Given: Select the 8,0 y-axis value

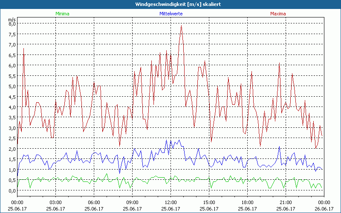Looking at the screenshot, I should click(x=12, y=24).
